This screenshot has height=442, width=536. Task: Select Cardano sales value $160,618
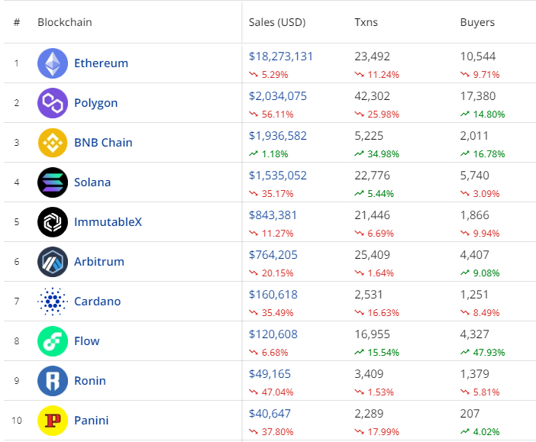point(273,294)
